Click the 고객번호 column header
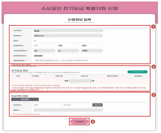This screenshot has width=161, height=133. [x=35, y=76]
